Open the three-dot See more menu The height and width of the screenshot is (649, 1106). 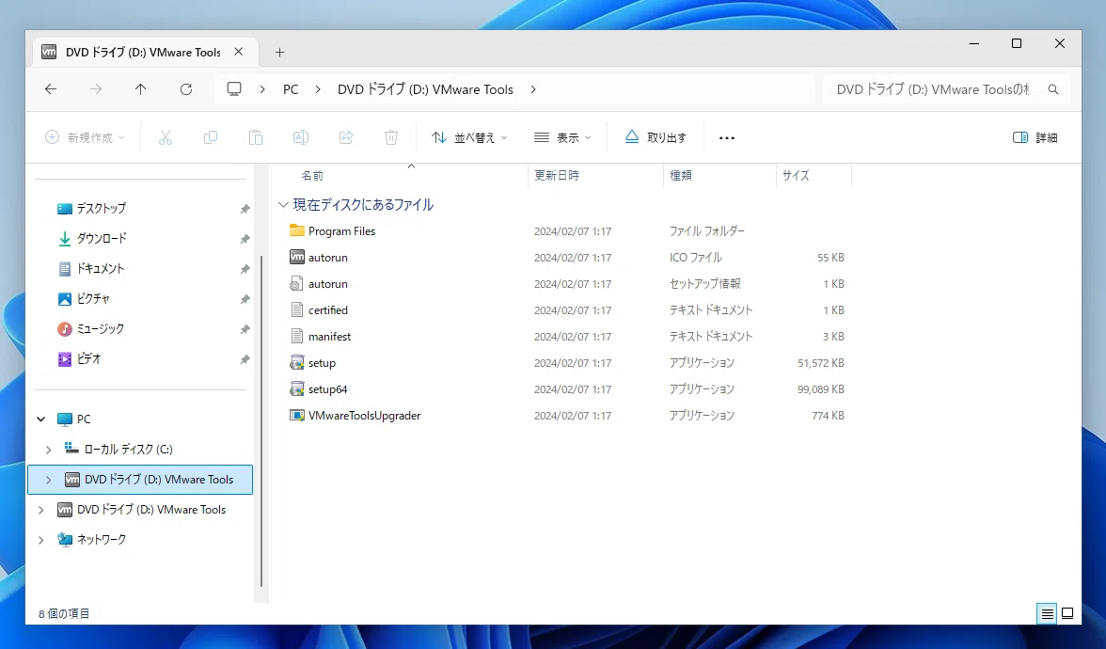(726, 137)
